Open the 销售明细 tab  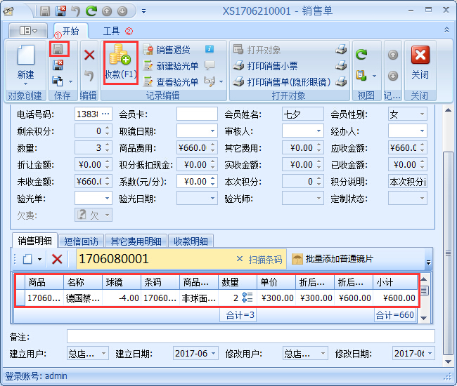click(34, 241)
